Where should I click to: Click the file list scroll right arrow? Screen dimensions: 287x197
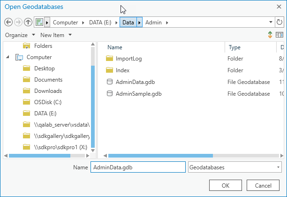pyautogui.click(x=282, y=156)
